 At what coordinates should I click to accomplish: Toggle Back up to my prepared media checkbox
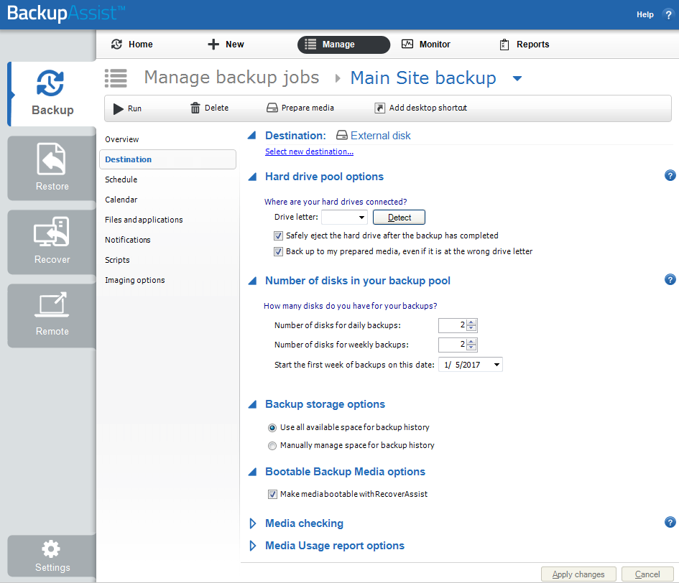click(x=279, y=251)
